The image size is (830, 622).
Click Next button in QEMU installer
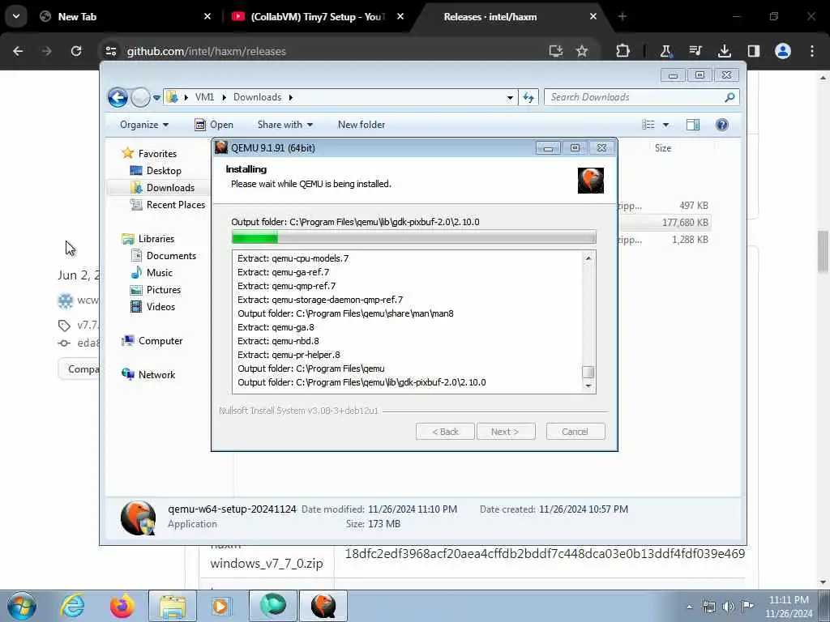(506, 432)
